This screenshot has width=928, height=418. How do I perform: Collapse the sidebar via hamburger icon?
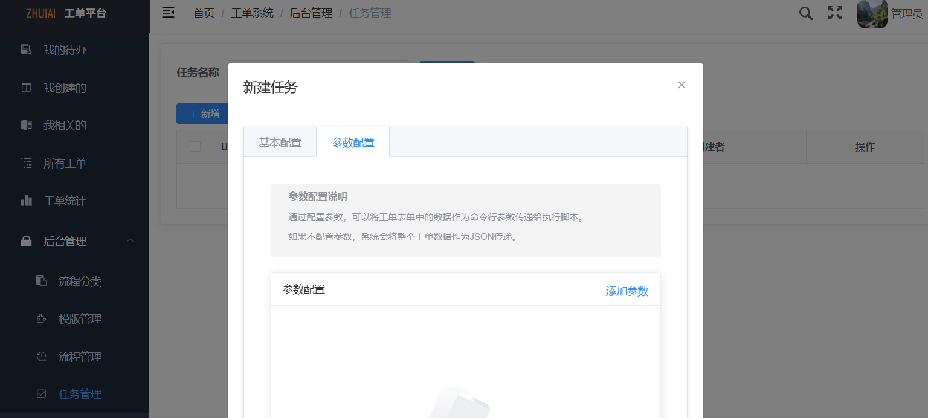(168, 11)
